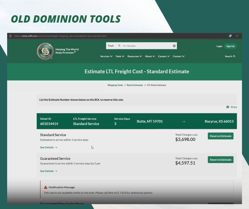Select the Track tab in search box
This screenshot has height=209, width=249.
tap(111, 46)
